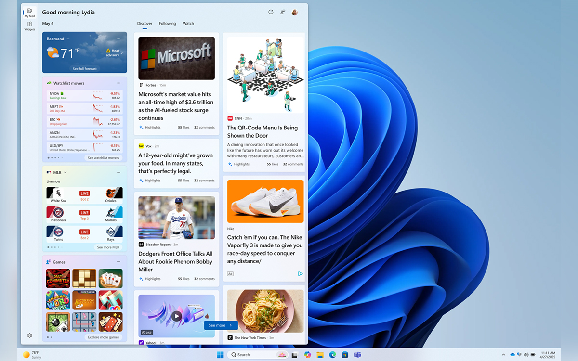Toggle Highlights on the Microsoft stock article
Viewport: 578px width, 361px height.
pyautogui.click(x=150, y=127)
